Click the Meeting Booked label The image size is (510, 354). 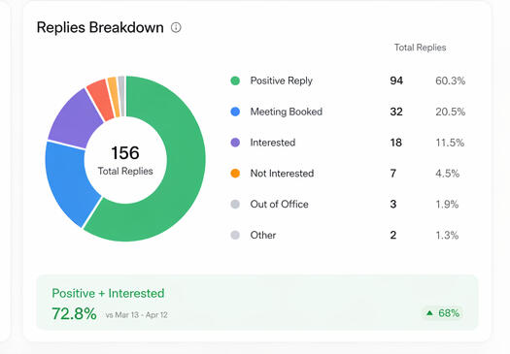tap(287, 112)
